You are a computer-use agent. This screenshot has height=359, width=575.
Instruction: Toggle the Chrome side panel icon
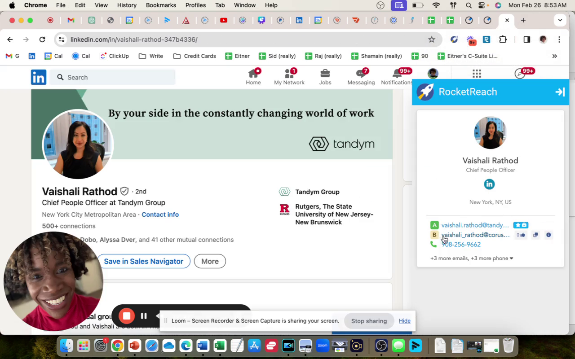(x=527, y=39)
